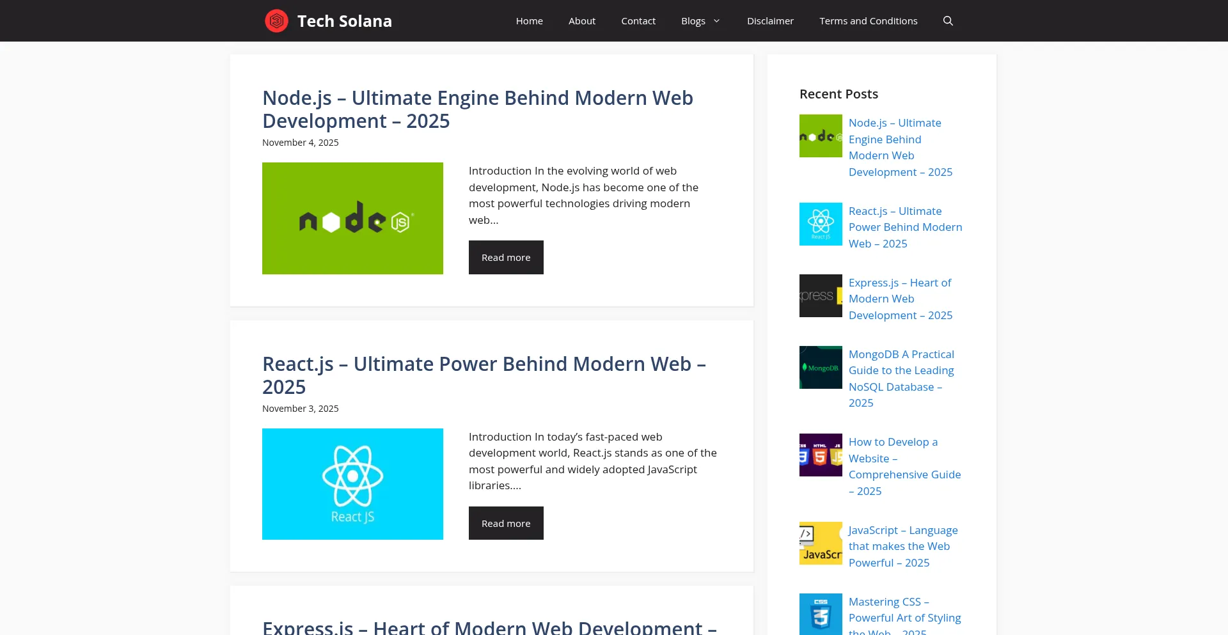
Task: Expand the Blogs dropdown arrow
Action: (x=716, y=21)
